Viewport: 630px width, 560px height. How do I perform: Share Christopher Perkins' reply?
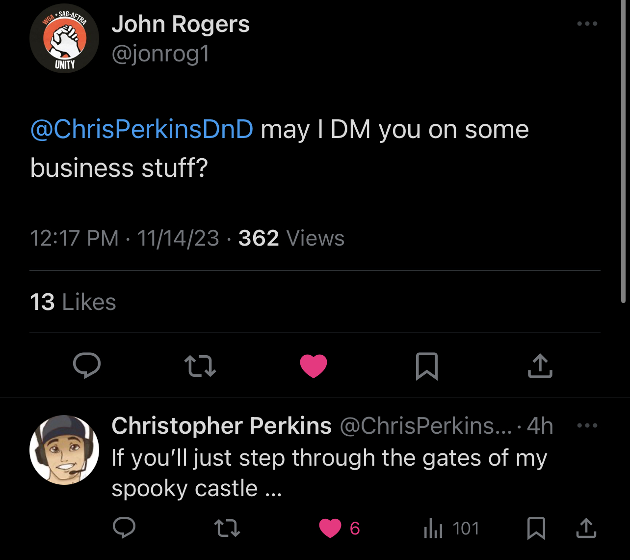pos(586,528)
